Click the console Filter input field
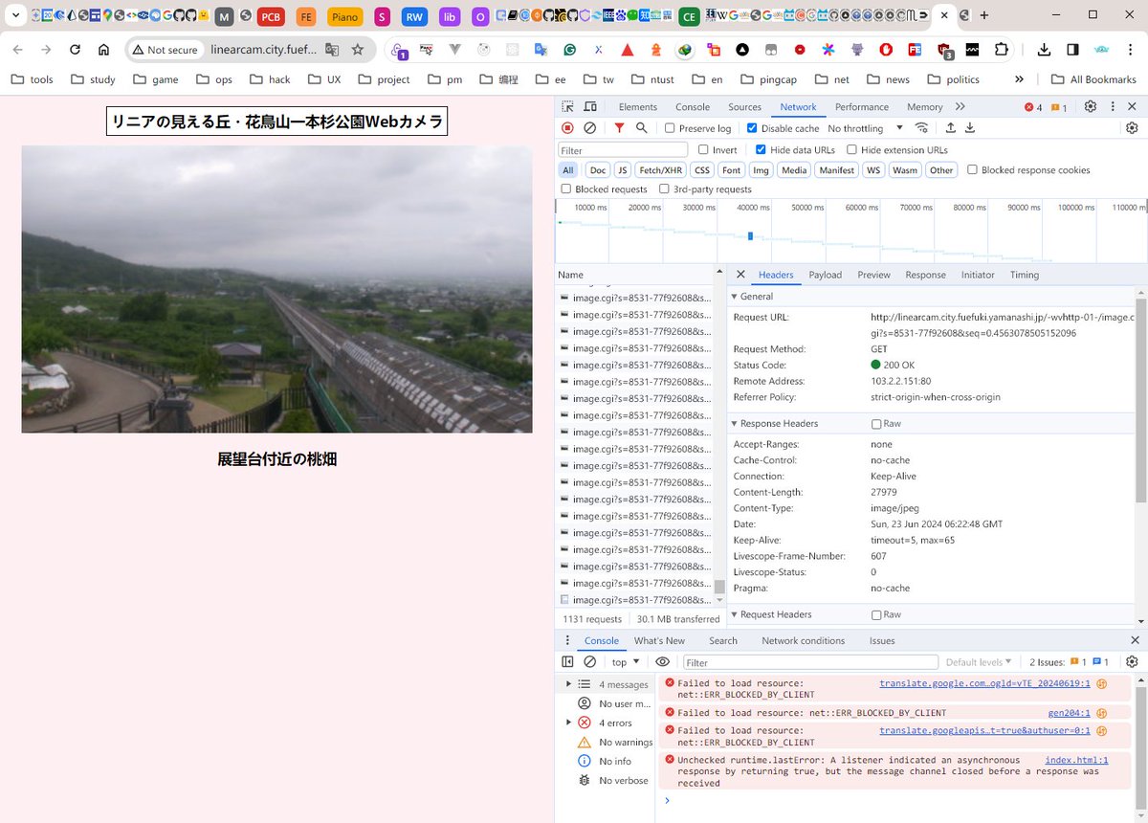This screenshot has width=1148, height=823. (810, 662)
